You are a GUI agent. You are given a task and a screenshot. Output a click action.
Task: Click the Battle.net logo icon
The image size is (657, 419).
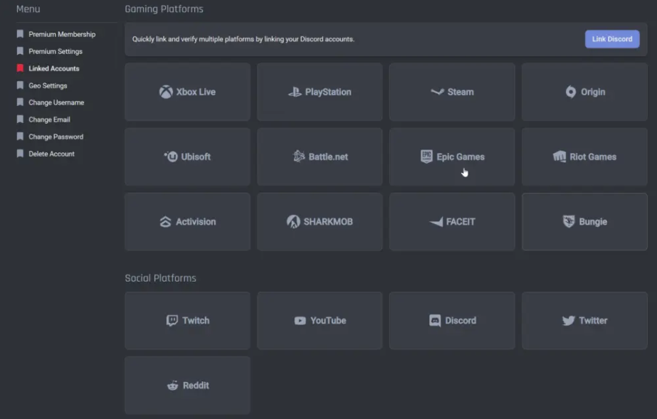(299, 157)
